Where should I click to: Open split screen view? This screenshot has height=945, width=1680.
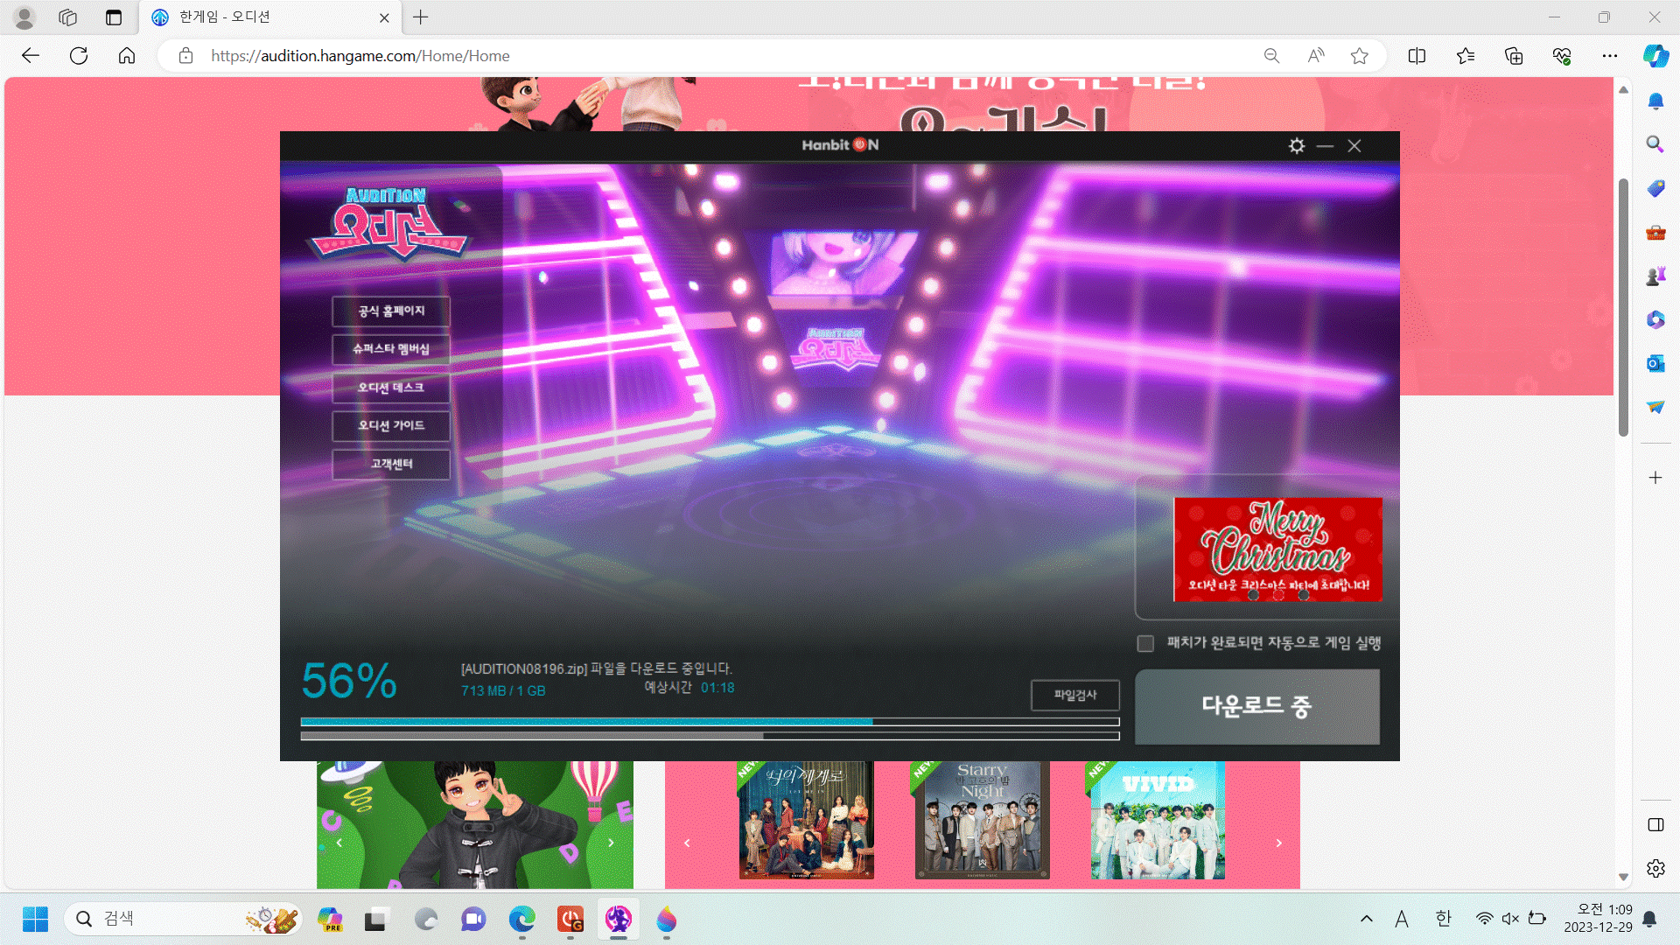1417,56
